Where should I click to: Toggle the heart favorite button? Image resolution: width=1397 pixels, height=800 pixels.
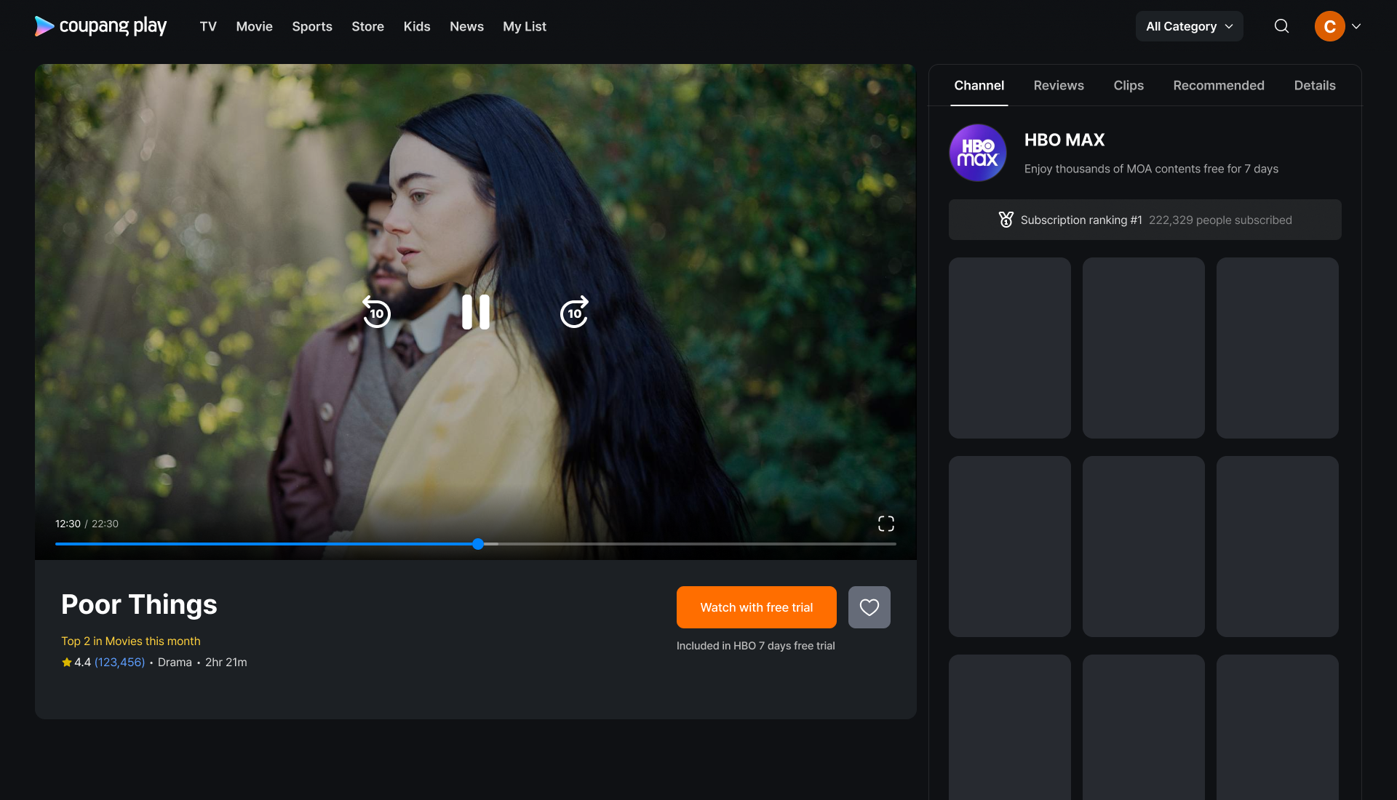869,607
